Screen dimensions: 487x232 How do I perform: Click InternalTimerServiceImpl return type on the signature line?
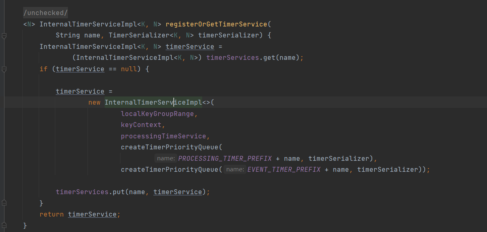pyautogui.click(x=88, y=24)
